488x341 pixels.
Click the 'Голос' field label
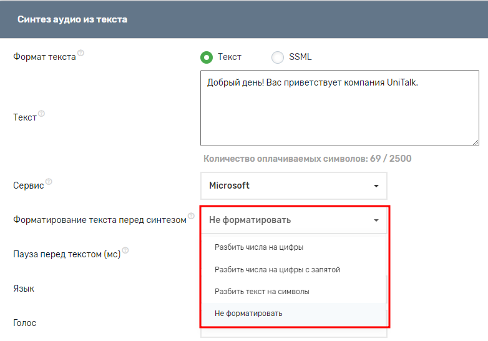point(25,323)
